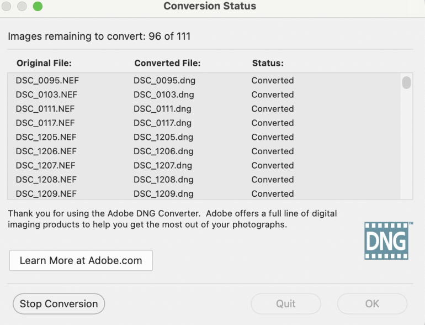Click converted file DSC_0095.dng
Image resolution: width=425 pixels, height=325 pixels.
pos(164,80)
